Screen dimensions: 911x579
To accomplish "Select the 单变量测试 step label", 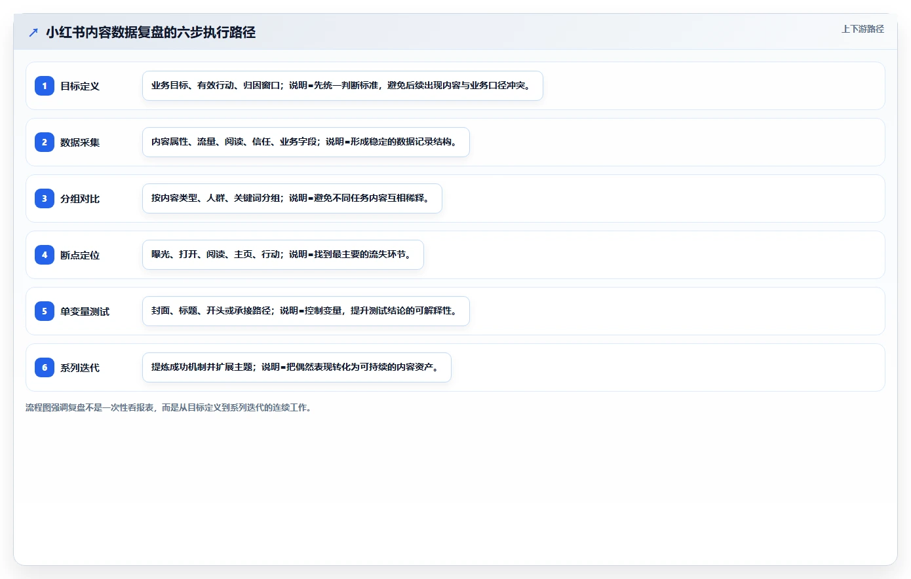I will pos(85,312).
